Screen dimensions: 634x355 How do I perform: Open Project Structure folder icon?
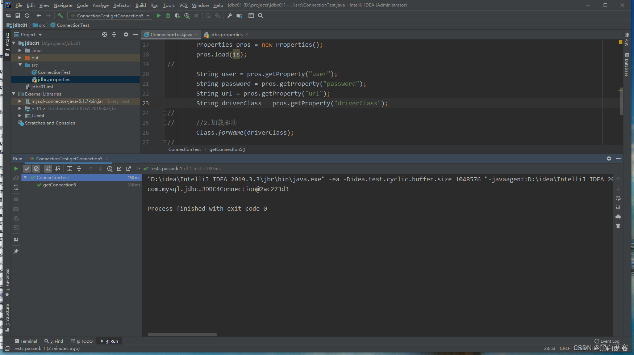point(239,16)
